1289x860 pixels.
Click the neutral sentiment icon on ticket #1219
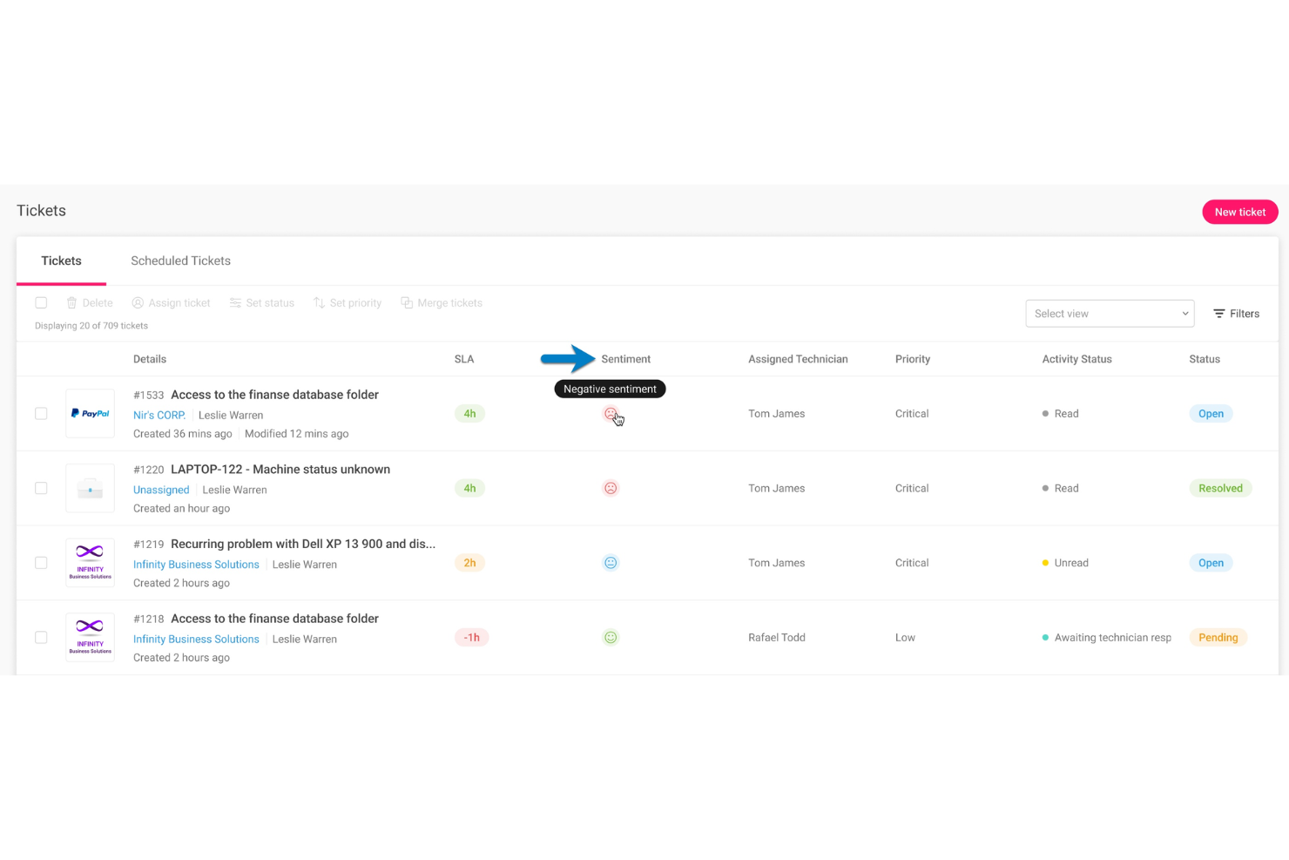[x=611, y=562]
